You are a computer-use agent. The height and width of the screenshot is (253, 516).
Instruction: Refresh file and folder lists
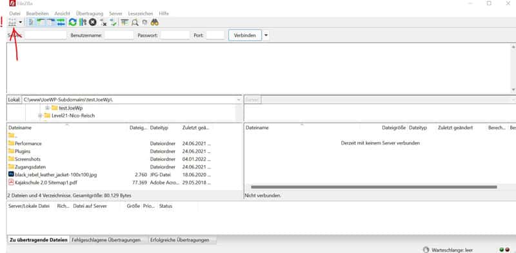click(72, 23)
